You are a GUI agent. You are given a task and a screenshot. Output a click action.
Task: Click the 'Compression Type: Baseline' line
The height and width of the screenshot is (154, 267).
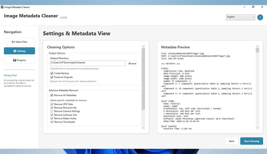coord(179,71)
